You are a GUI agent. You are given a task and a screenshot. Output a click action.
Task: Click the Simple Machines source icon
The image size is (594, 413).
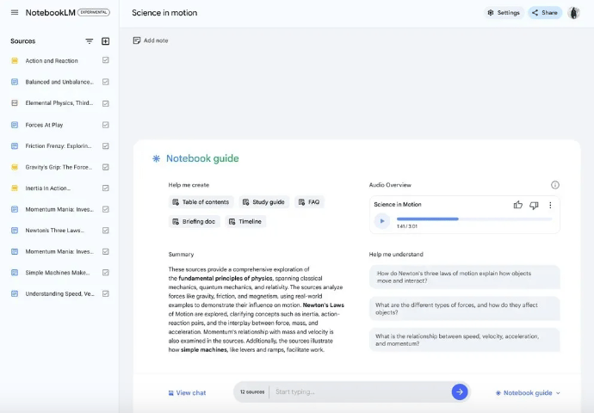[x=15, y=273]
